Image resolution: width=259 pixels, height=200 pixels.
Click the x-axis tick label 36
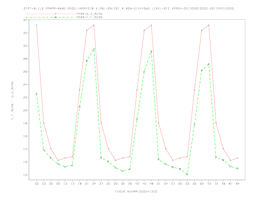pyautogui.click(x=123, y=184)
